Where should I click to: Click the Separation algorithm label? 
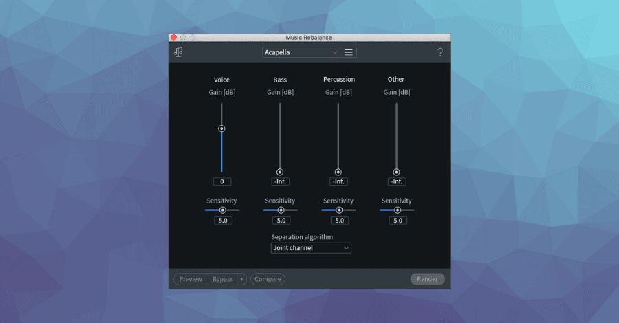pos(302,237)
